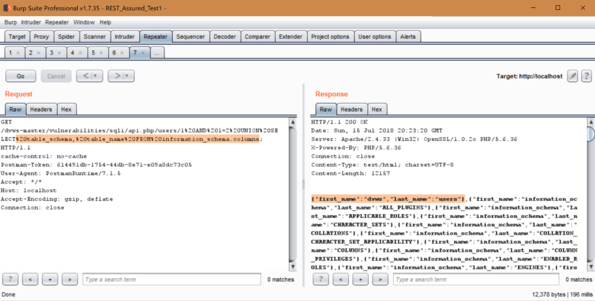The width and height of the screenshot is (595, 301).
Task: Switch to the Intruder tool tab
Action: pyautogui.click(x=124, y=37)
